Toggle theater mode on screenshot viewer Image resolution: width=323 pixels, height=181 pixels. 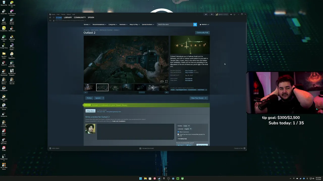162,81
